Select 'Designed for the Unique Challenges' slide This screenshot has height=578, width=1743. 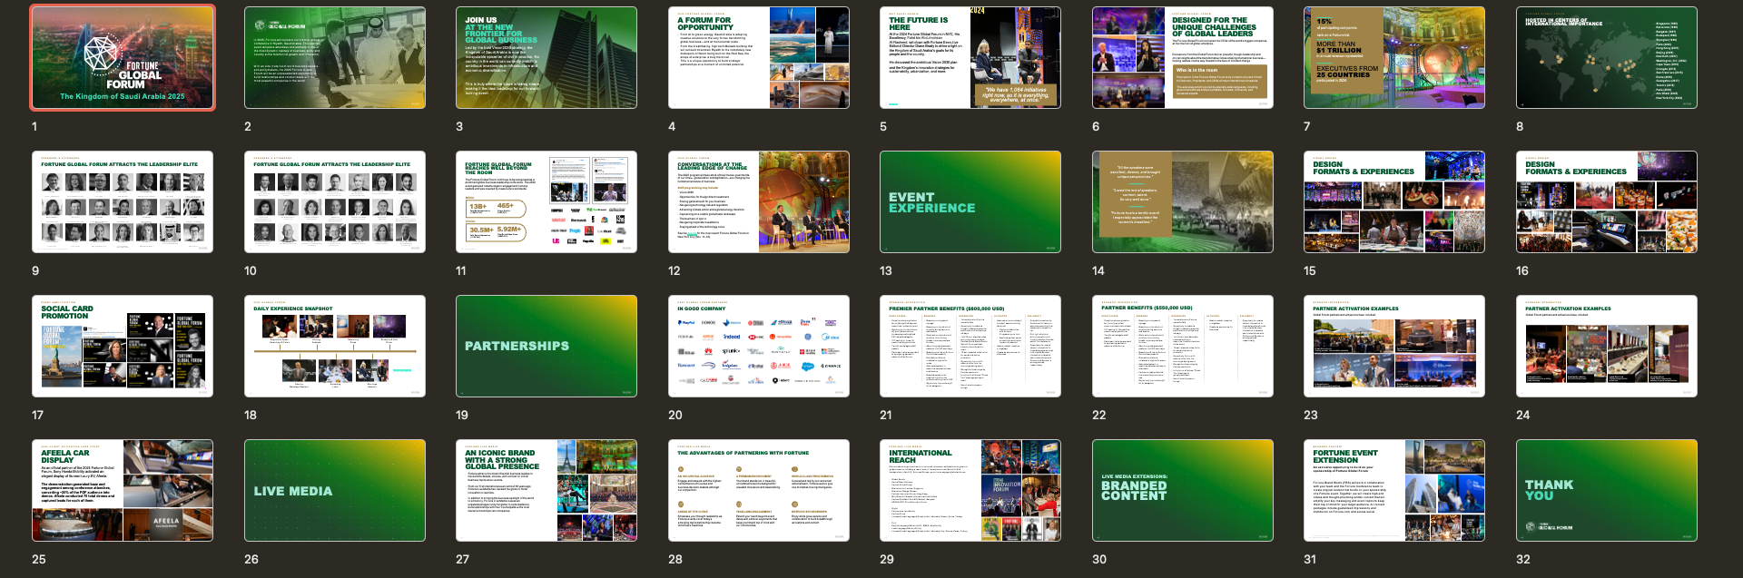click(x=1183, y=58)
